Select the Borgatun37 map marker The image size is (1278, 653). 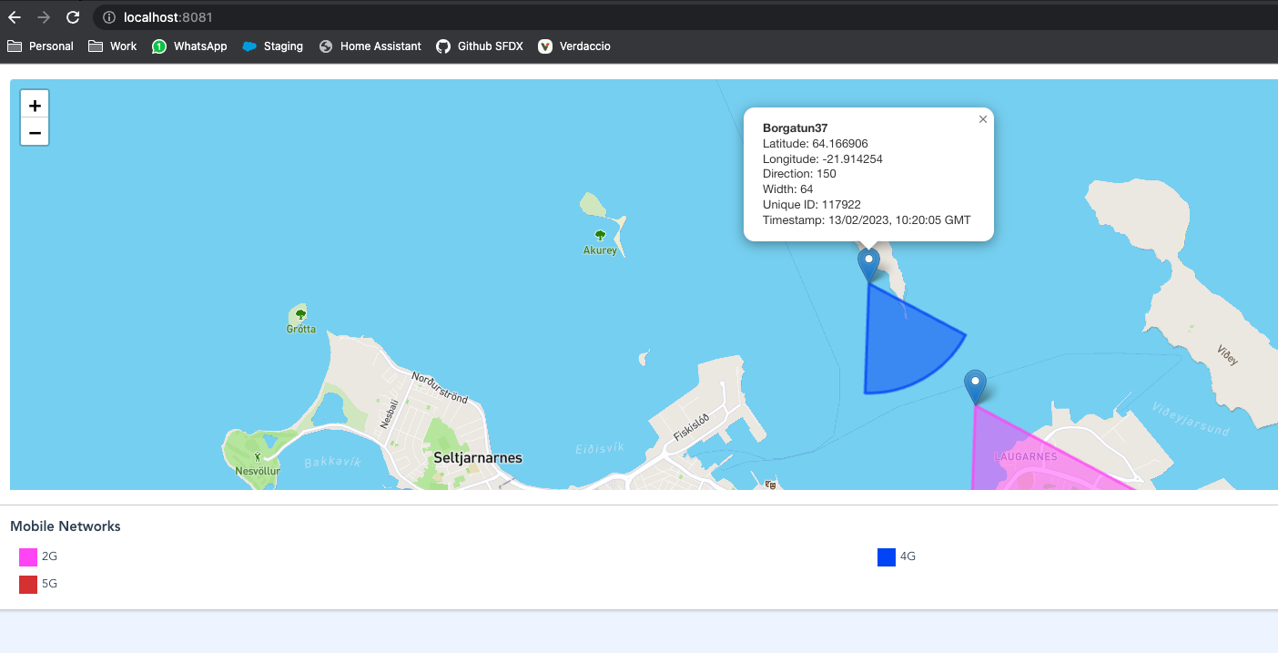[x=867, y=262]
